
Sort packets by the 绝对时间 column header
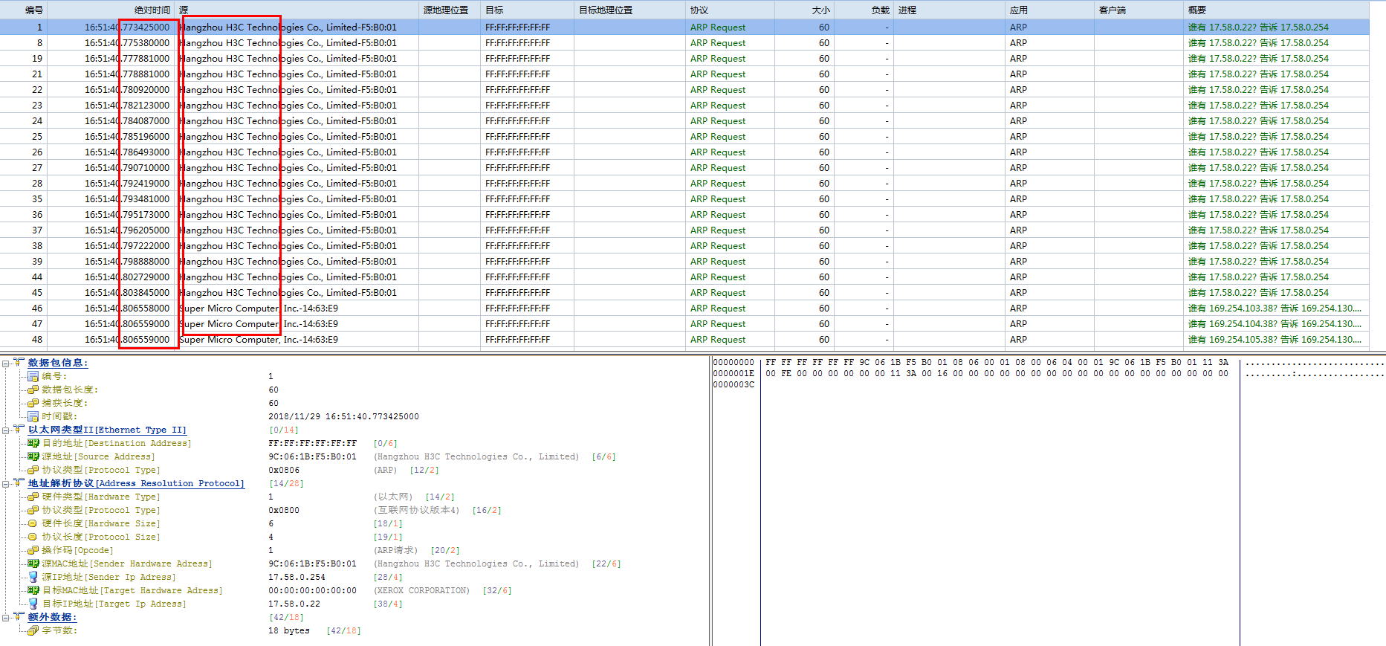pos(152,10)
